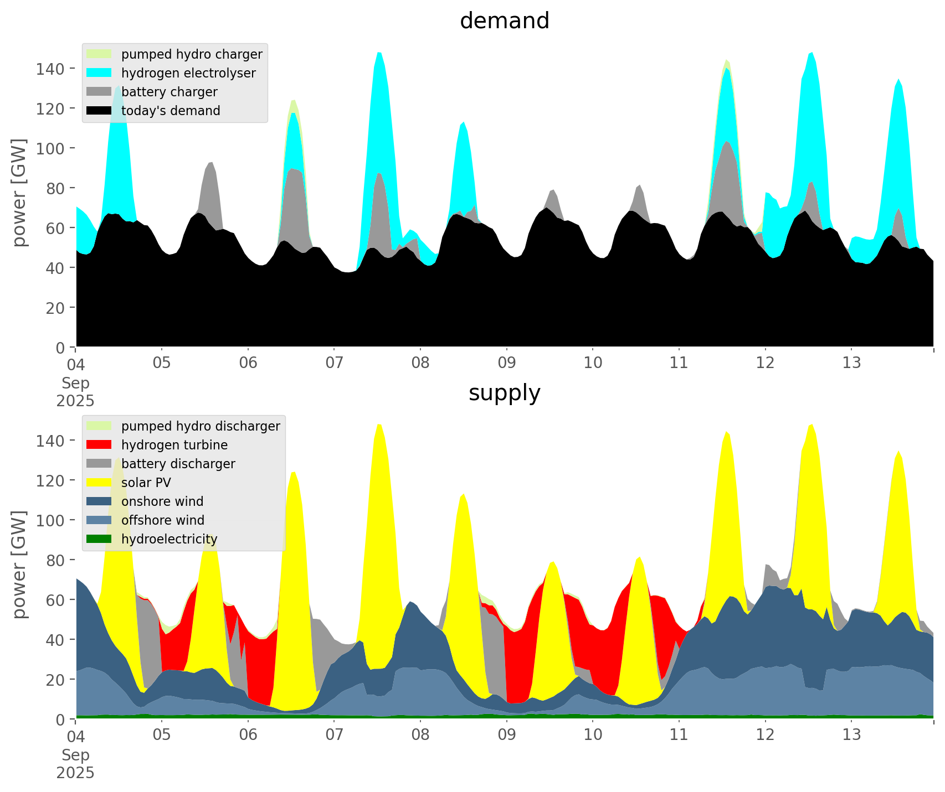Click the 140 y-axis tick on demand chart
The height and width of the screenshot is (792, 945).
(x=50, y=69)
